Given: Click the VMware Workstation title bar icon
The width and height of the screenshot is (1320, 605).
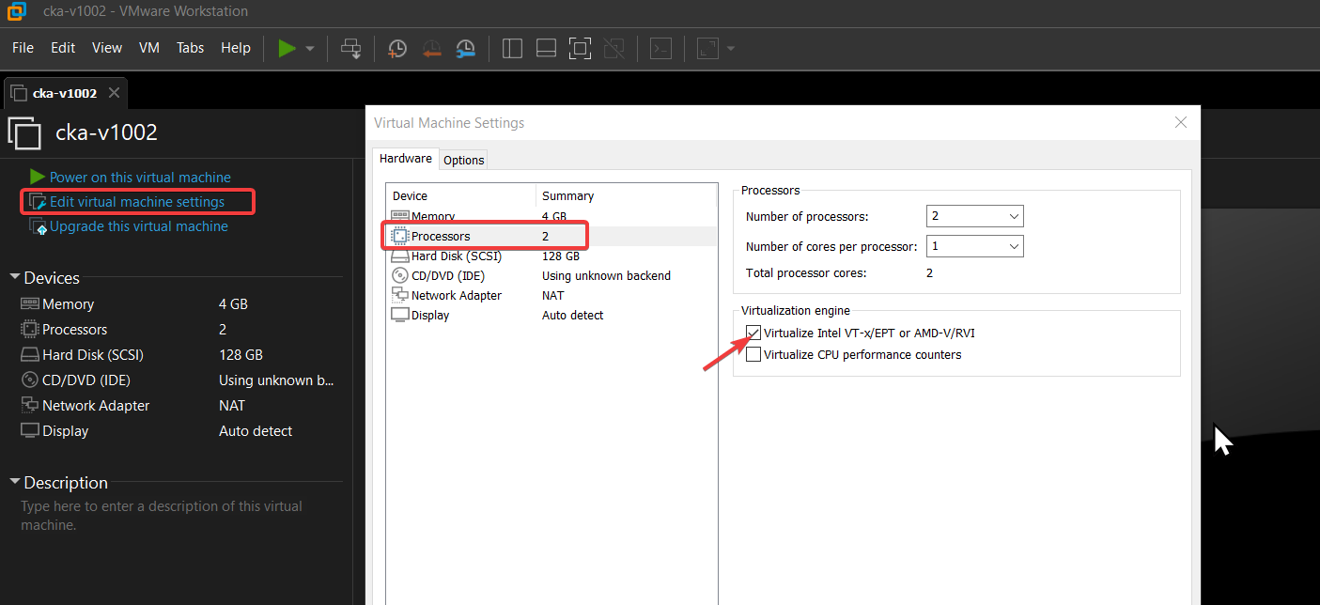Looking at the screenshot, I should click(x=17, y=11).
